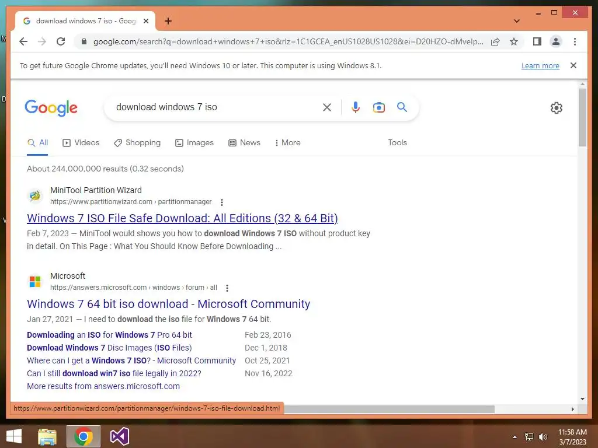Screen dimensions: 598x448
Task: Open MiniTool result options three dots
Action: click(x=221, y=202)
